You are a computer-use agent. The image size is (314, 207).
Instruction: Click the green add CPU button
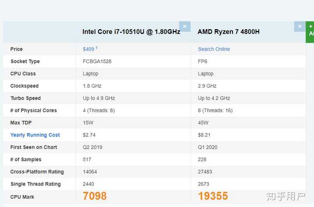[x=310, y=32]
